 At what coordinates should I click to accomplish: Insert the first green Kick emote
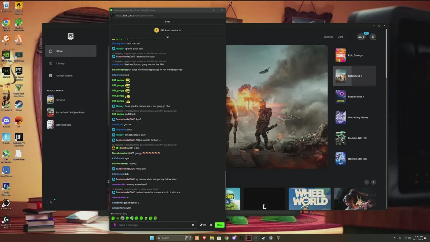pos(113,218)
